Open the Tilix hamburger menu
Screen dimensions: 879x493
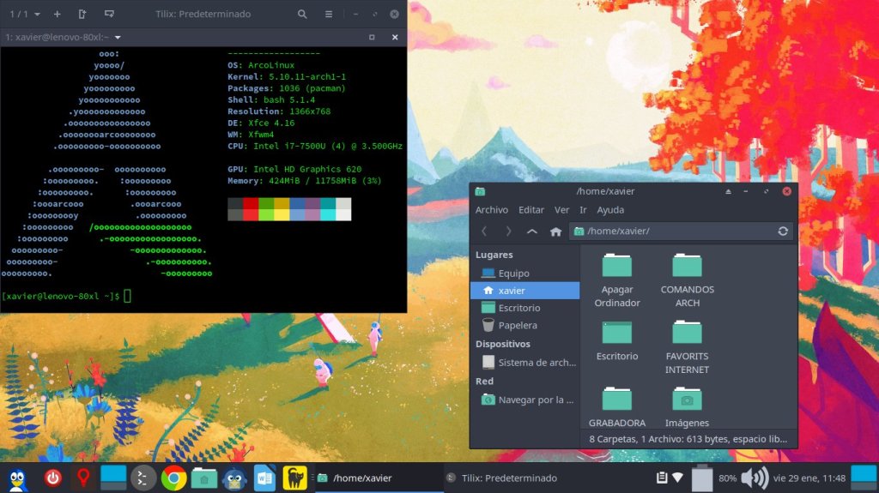(x=329, y=15)
